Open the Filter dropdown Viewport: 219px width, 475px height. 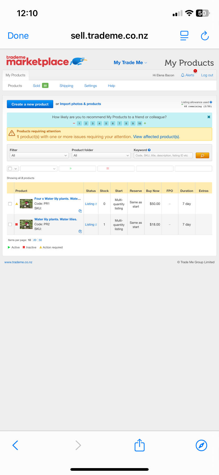point(39,156)
